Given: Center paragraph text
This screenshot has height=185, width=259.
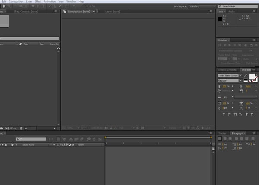Looking at the screenshot, I should pyautogui.click(x=225, y=138).
